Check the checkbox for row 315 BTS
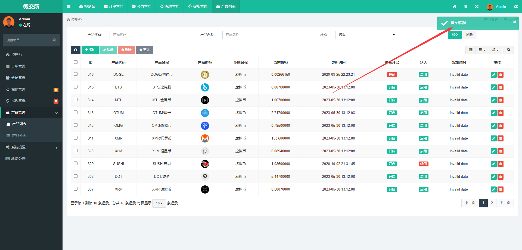 76,87
